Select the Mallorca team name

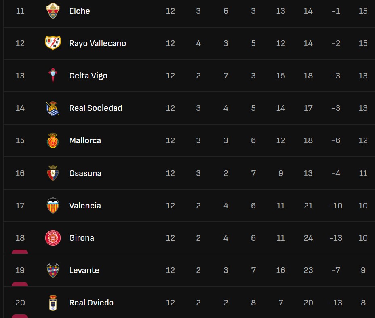85,140
